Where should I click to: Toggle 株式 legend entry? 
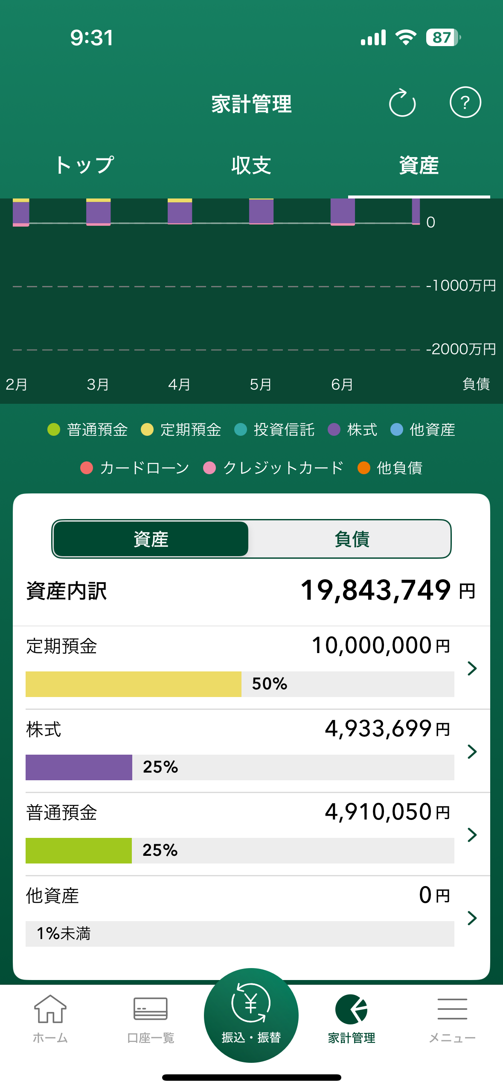352,429
